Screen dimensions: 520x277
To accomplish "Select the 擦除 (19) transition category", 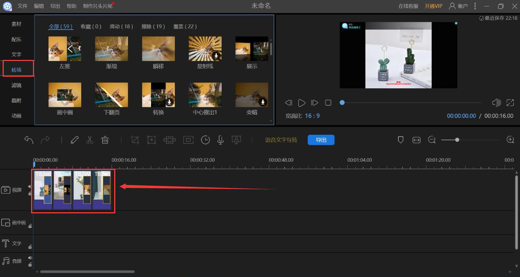I will pyautogui.click(x=153, y=27).
